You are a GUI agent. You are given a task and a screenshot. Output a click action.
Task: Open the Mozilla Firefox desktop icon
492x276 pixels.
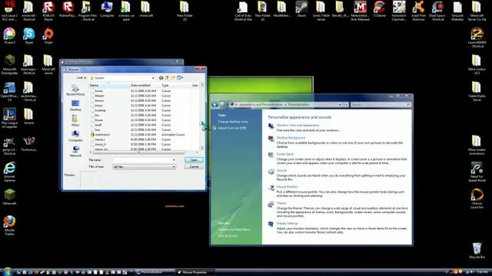9,225
